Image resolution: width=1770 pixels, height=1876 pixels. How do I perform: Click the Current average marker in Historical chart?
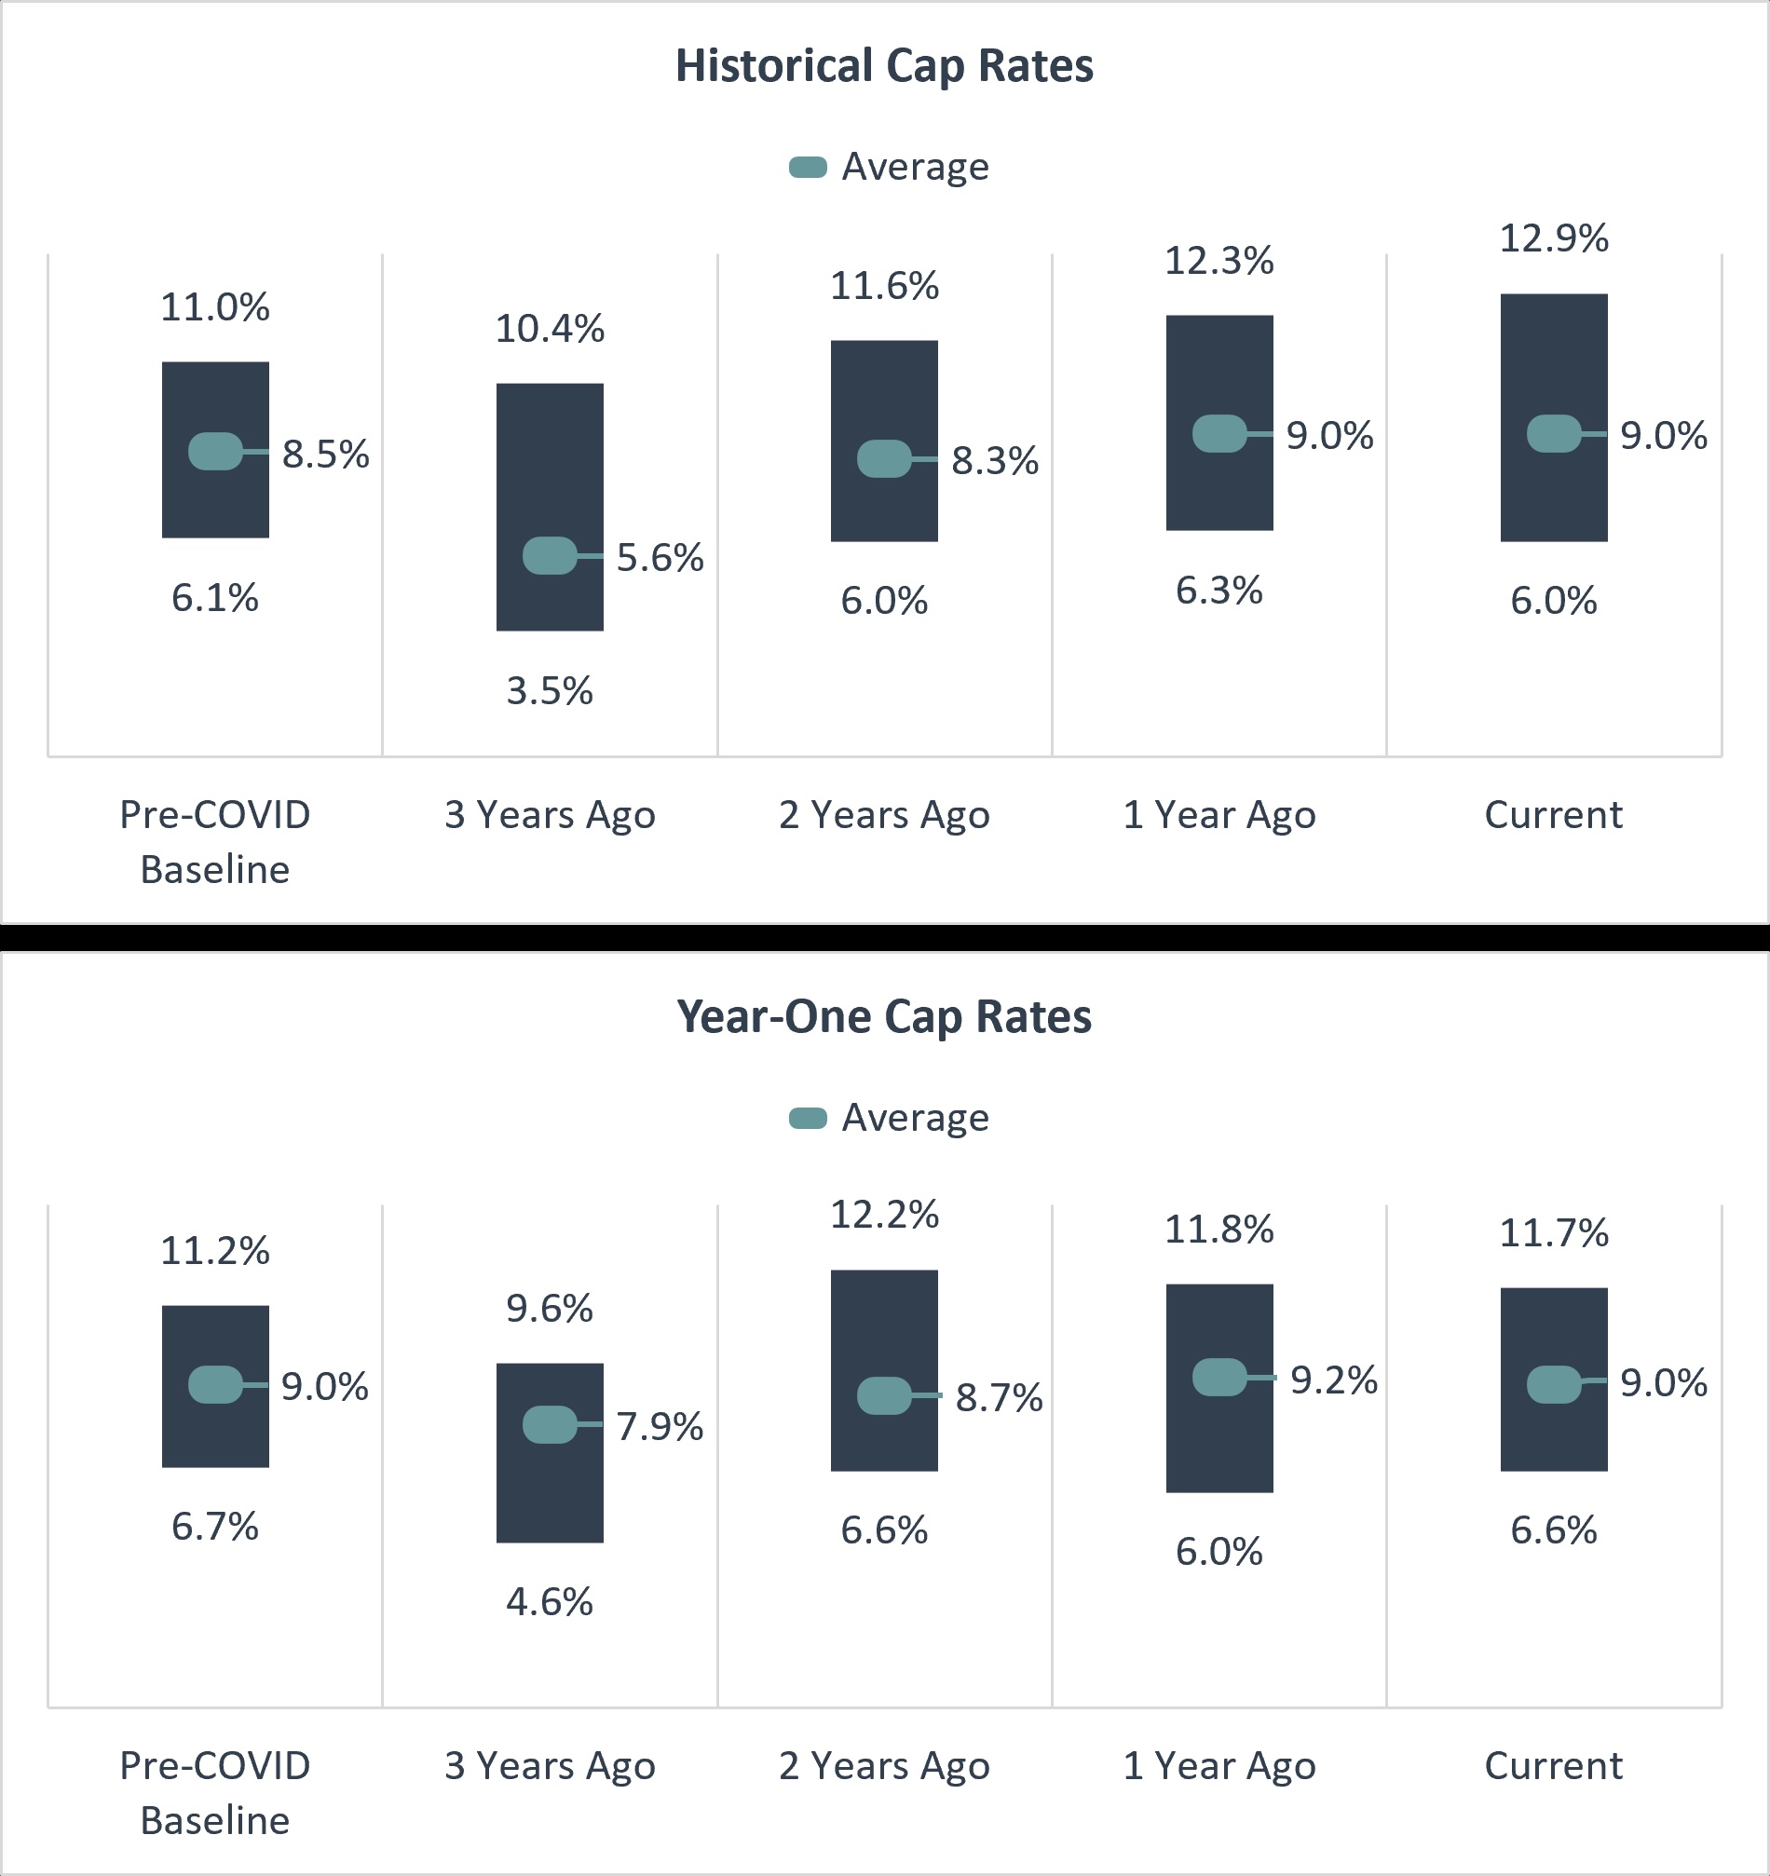tap(1553, 433)
